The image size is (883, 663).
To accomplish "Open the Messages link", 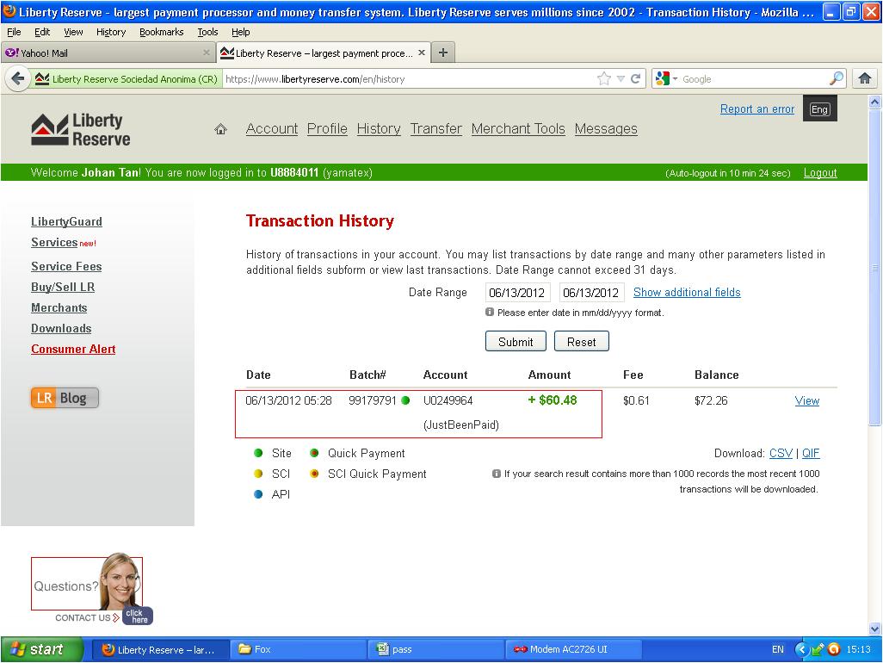I will 606,129.
